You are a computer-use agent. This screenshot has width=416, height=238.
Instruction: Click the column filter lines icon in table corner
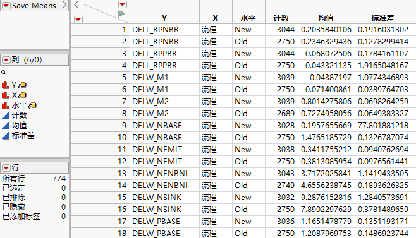[x=121, y=14]
